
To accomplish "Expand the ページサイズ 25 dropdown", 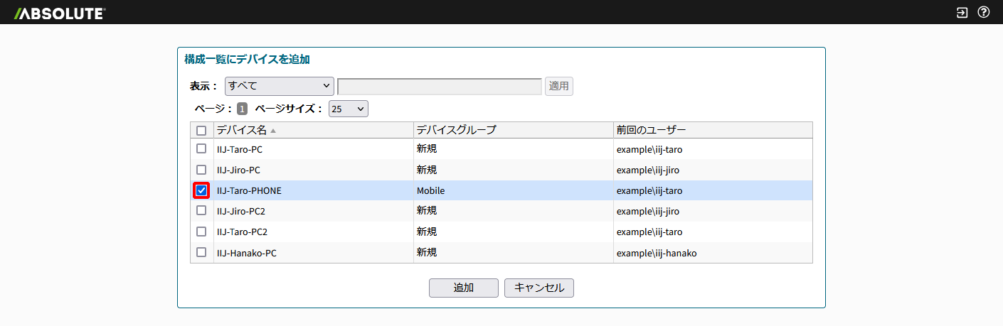I will 349,109.
